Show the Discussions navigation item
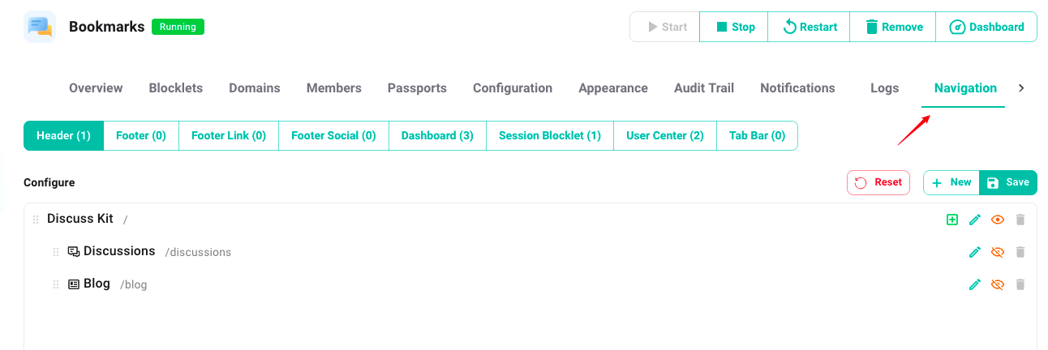 (x=998, y=252)
